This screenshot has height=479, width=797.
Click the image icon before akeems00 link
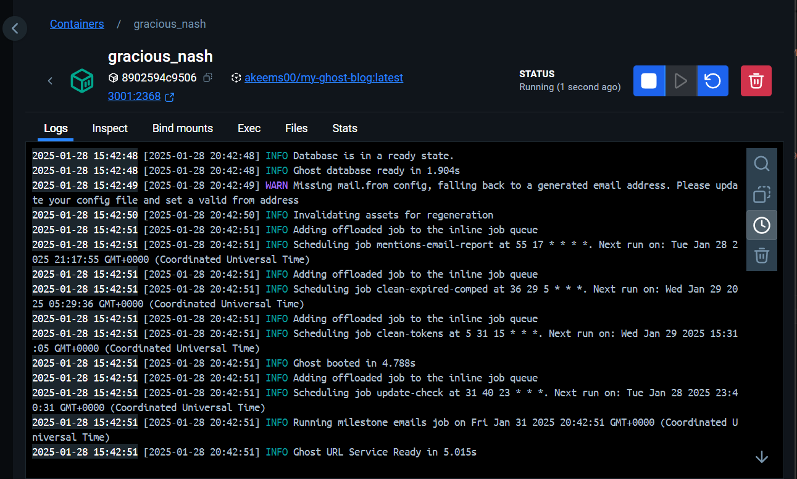236,78
